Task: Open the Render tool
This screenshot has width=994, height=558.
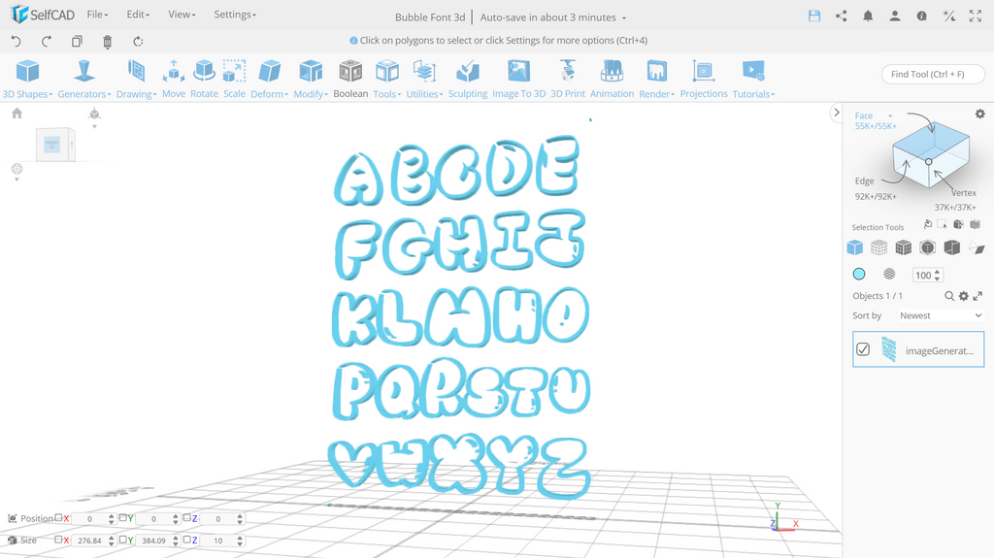Action: point(657,79)
